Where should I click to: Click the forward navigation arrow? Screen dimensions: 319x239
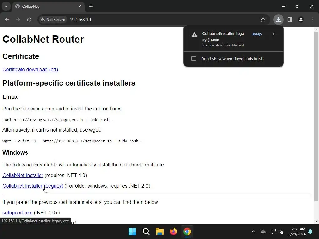18,20
